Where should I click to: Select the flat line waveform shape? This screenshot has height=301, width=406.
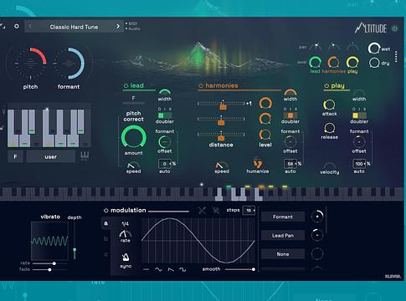point(146,269)
